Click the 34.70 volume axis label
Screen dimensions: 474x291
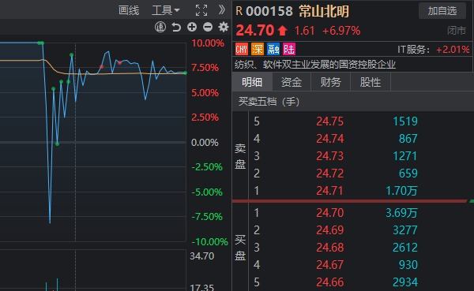[x=202, y=256]
